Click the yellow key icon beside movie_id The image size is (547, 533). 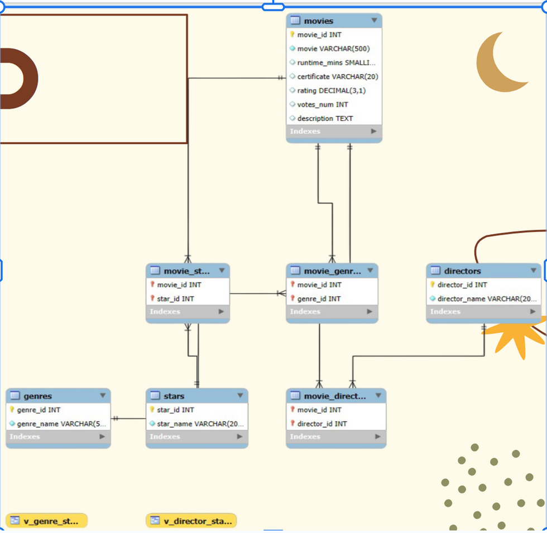click(x=293, y=34)
